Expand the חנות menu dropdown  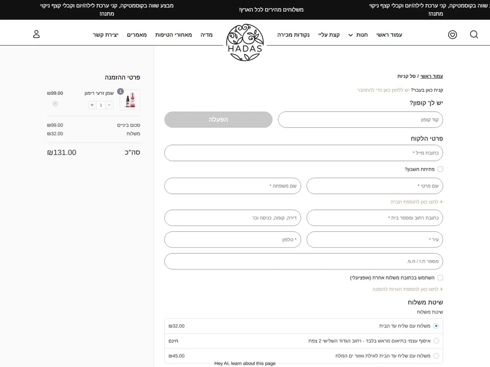click(358, 35)
